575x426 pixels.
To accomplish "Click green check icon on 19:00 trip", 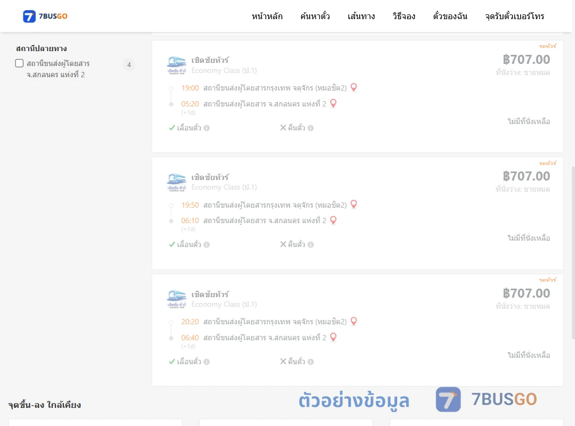I will coord(171,128).
